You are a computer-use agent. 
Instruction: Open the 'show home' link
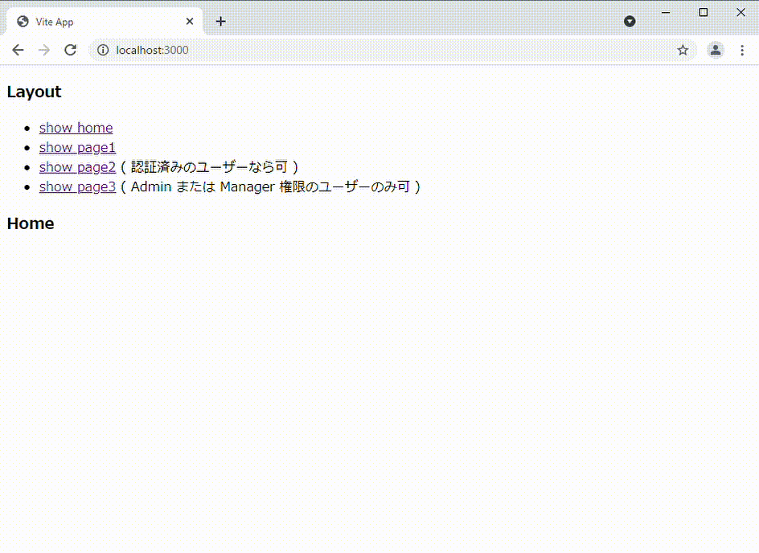[76, 128]
